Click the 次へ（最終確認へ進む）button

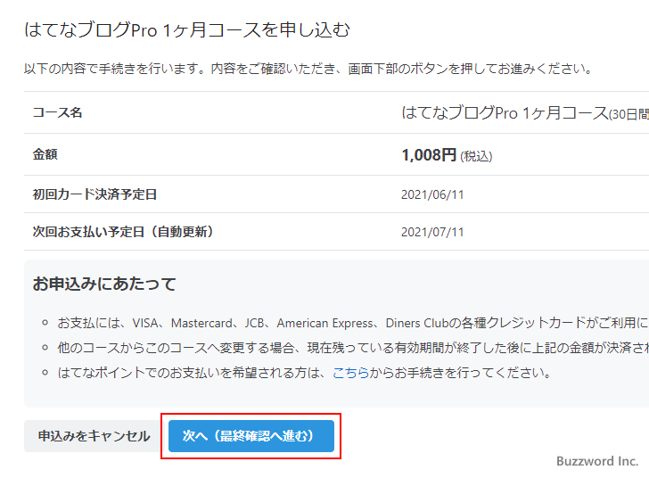click(251, 436)
